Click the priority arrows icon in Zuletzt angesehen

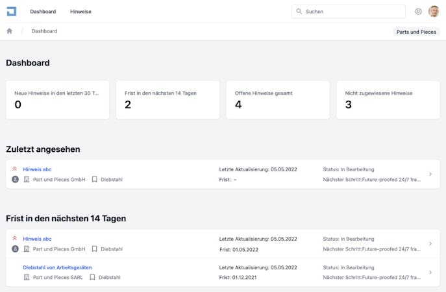pos(15,169)
